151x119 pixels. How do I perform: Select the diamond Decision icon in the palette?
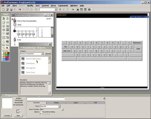4,41
